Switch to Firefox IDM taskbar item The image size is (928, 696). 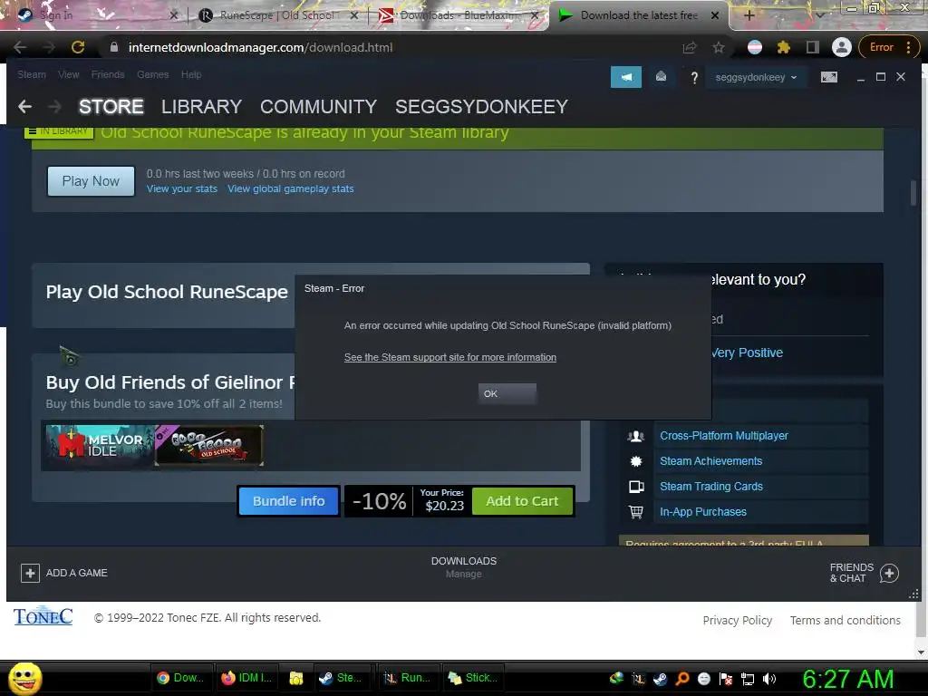pos(246,678)
